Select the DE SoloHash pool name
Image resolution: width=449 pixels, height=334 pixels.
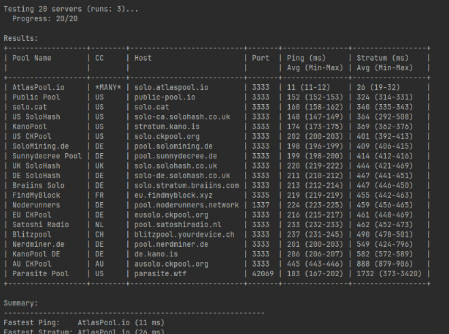(36, 176)
